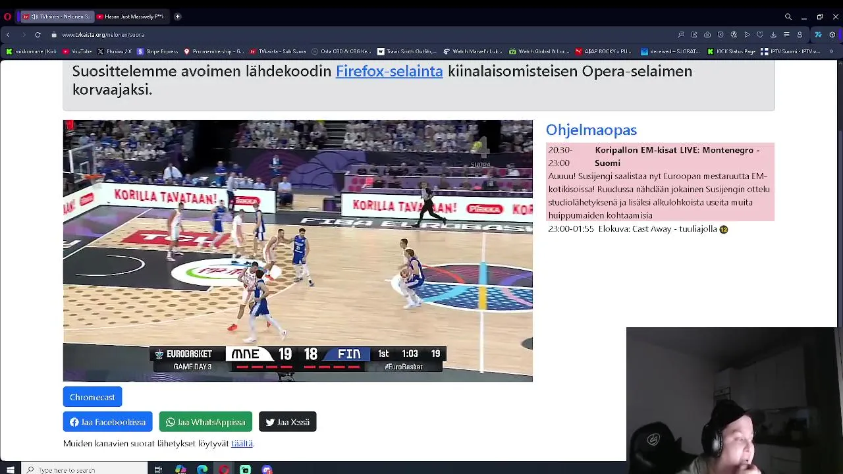Go back with the browser back arrow
This screenshot has height=474, width=843.
(x=8, y=34)
